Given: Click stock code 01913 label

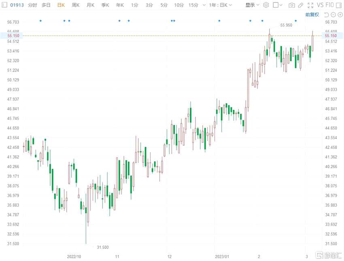Looking at the screenshot, I should click(17, 5).
